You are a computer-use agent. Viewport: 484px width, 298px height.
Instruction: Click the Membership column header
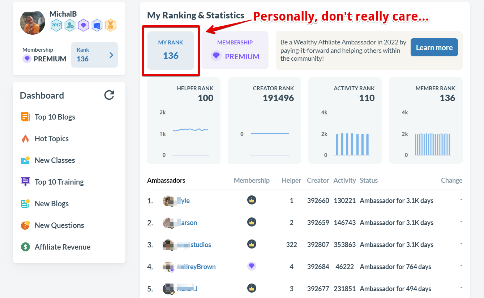pos(252,180)
